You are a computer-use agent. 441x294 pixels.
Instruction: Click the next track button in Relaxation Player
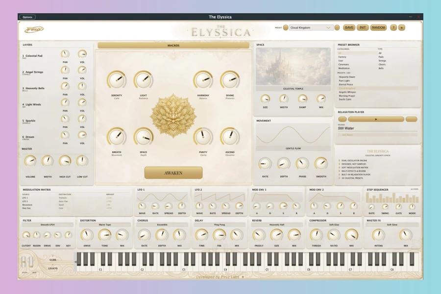coord(412,119)
